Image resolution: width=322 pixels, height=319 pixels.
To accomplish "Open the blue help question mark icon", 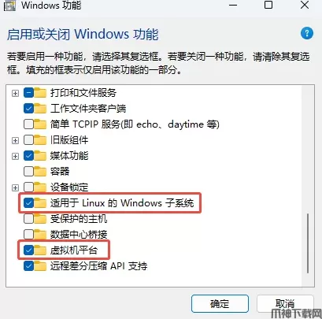I will point(307,33).
